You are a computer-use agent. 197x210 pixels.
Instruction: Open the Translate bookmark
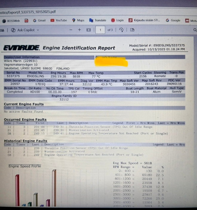98,20
